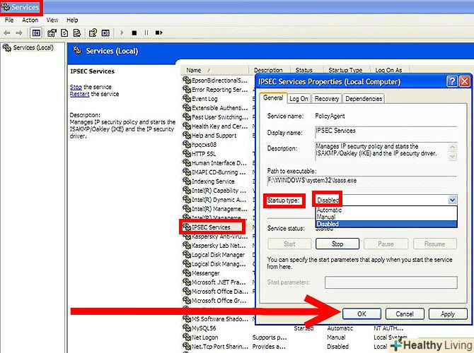Image resolution: width=474 pixels, height=353 pixels.
Task: Select the HTTP SSL service icon
Action: point(187,154)
